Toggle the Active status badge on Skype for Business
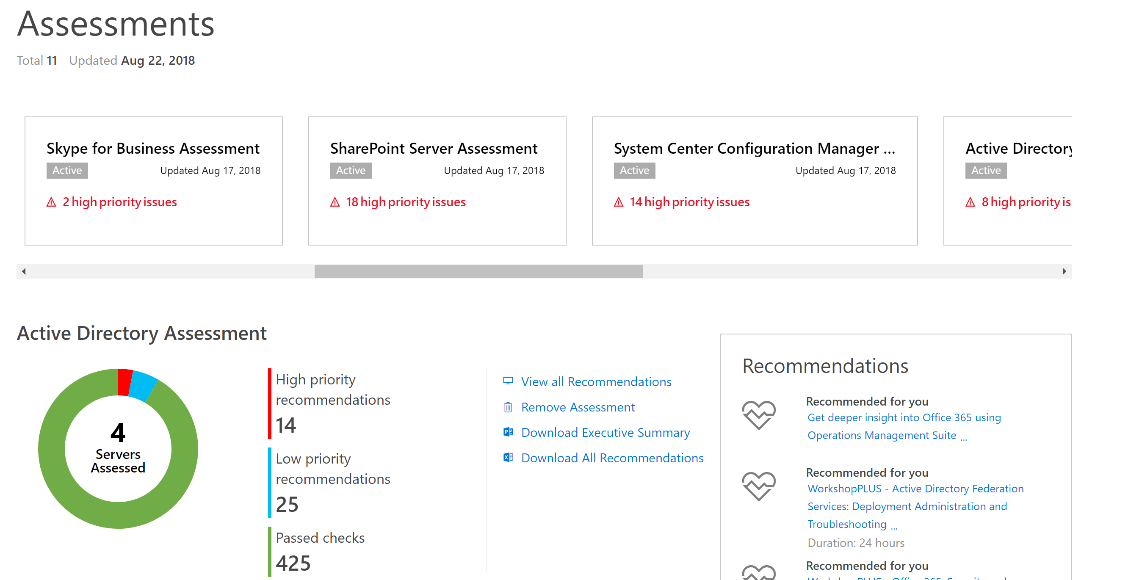 click(x=66, y=171)
